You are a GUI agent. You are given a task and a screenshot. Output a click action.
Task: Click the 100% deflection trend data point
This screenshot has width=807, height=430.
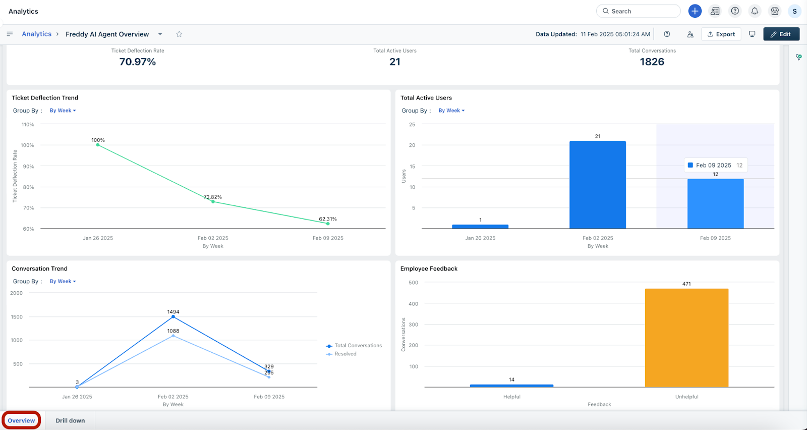(x=98, y=145)
